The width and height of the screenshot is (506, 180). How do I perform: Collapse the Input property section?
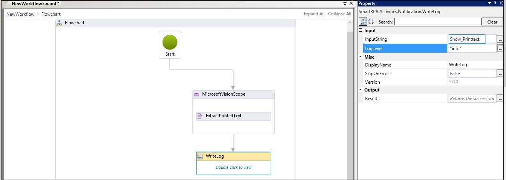pyautogui.click(x=361, y=31)
